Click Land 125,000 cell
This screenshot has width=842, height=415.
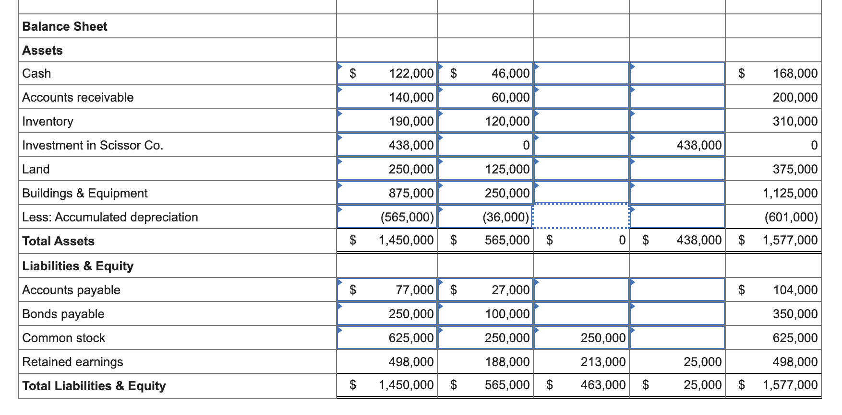(485, 169)
